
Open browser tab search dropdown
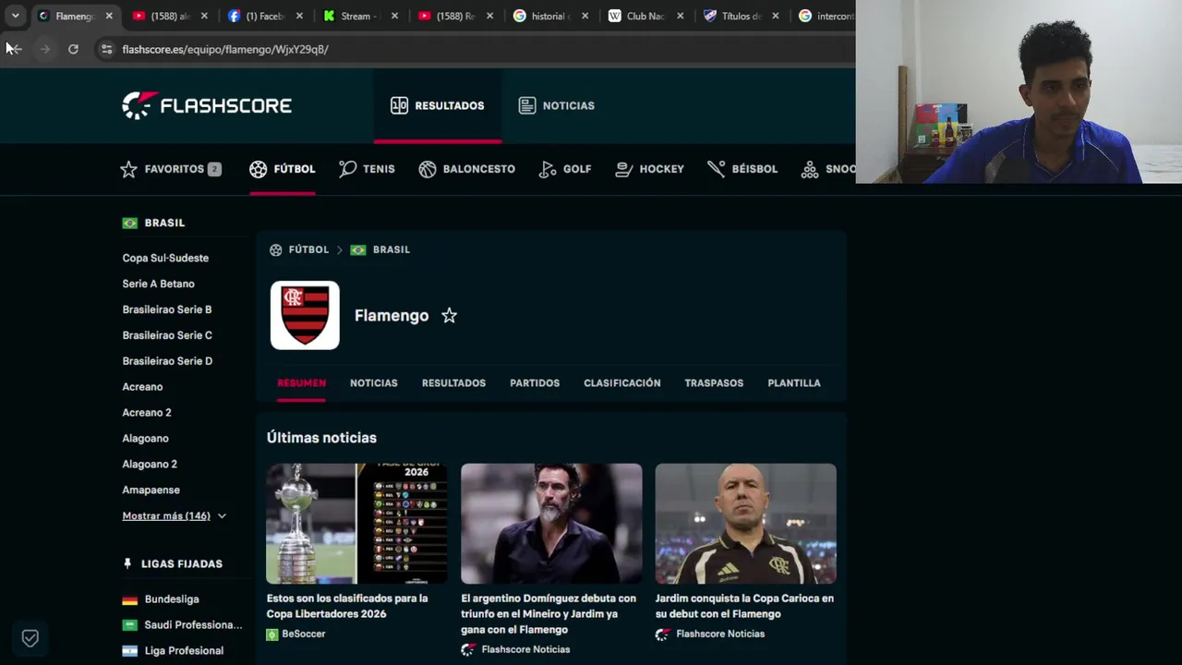(x=16, y=16)
